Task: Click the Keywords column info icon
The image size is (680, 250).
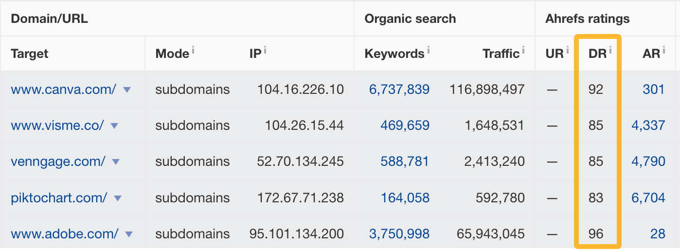Action: pos(428,50)
